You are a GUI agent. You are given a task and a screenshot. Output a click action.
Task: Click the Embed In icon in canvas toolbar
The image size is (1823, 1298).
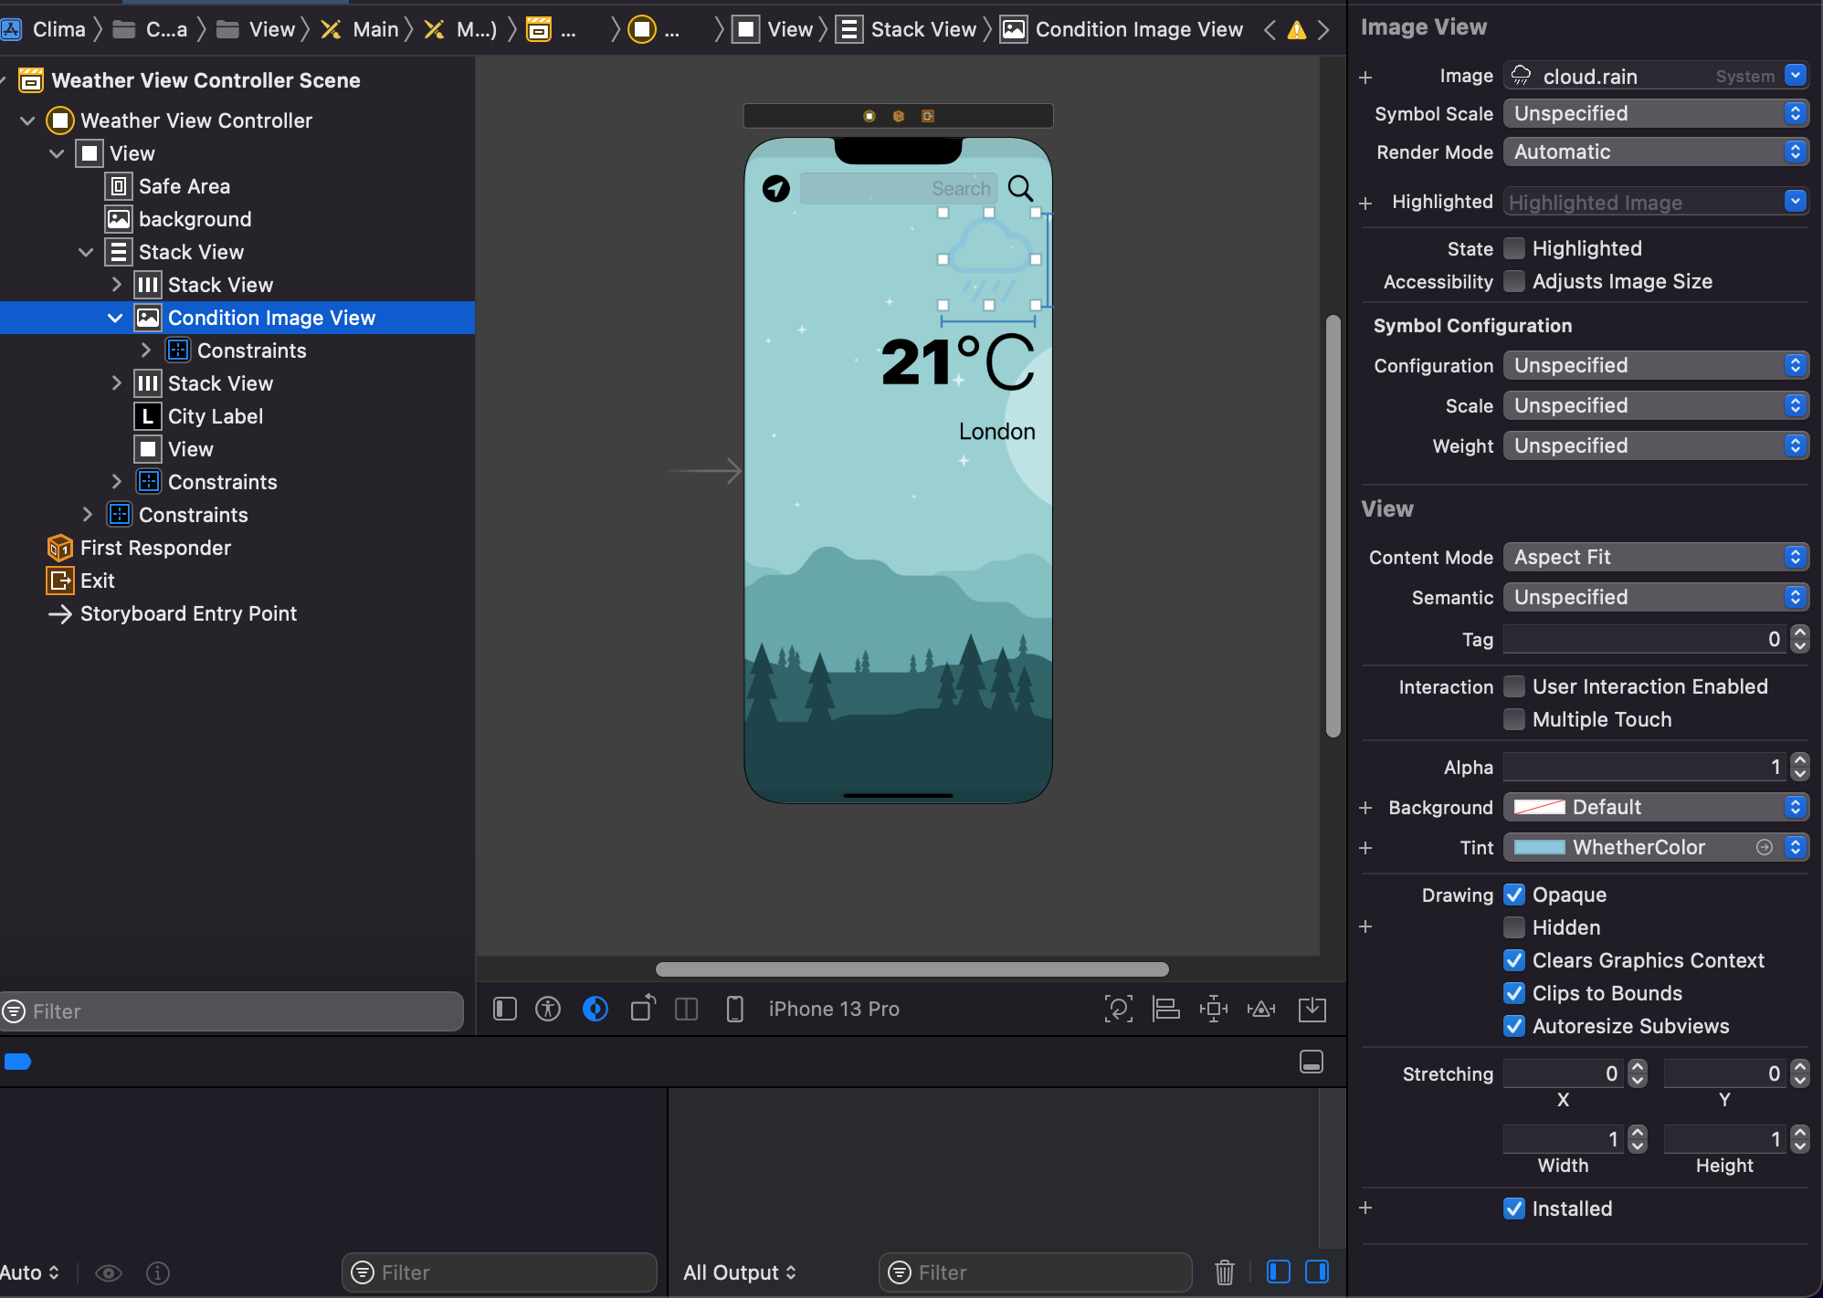click(1312, 1009)
